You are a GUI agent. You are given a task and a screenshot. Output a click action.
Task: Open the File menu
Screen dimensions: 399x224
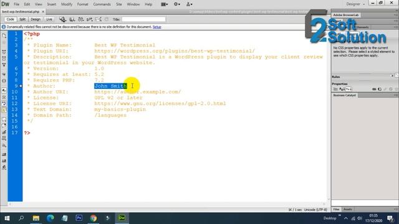[16, 4]
